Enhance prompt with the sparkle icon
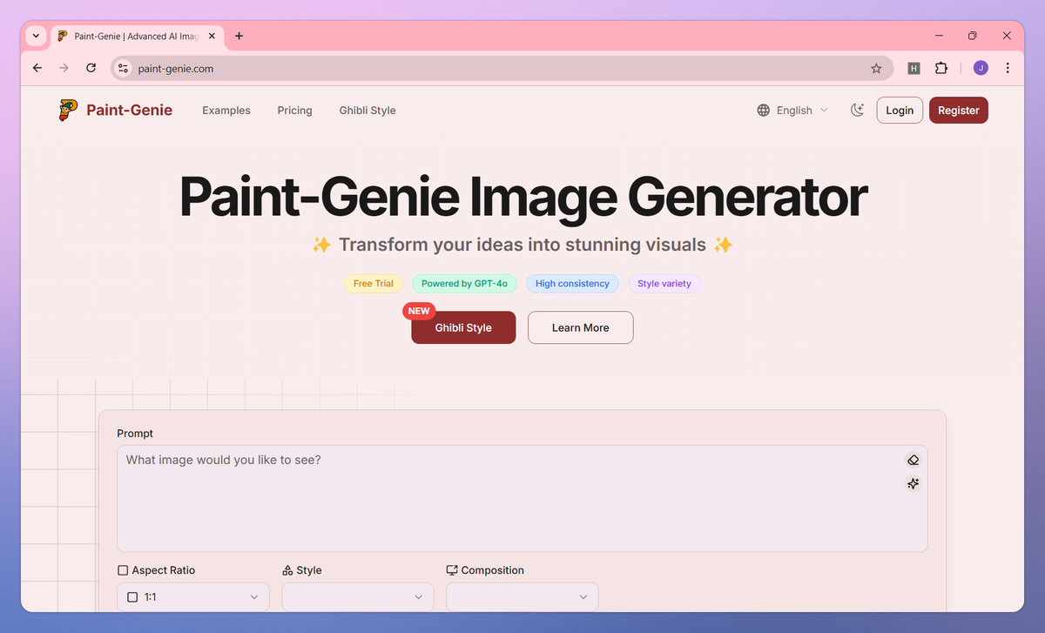The height and width of the screenshot is (633, 1045). (913, 484)
